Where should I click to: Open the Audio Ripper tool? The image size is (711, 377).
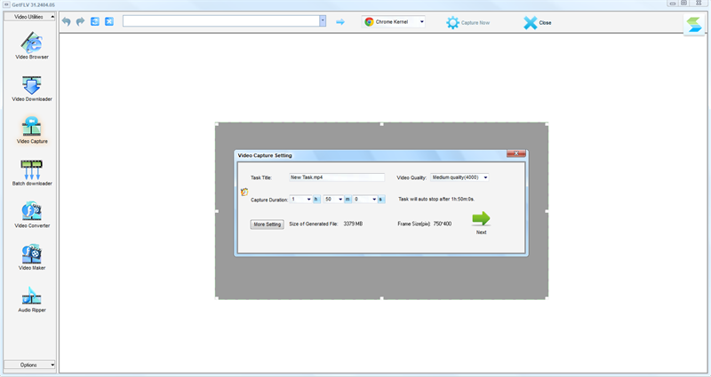point(32,299)
